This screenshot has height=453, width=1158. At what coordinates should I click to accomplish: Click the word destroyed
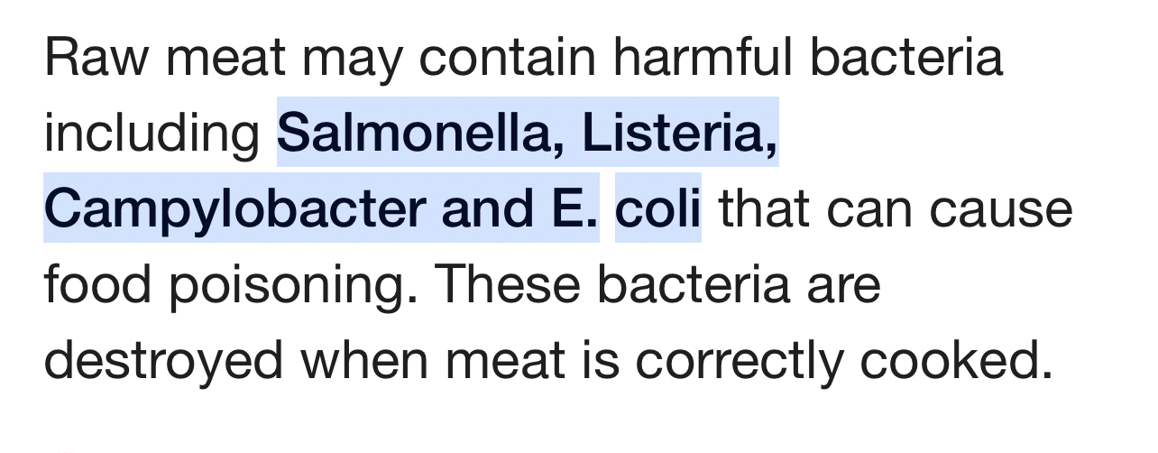pos(164,361)
